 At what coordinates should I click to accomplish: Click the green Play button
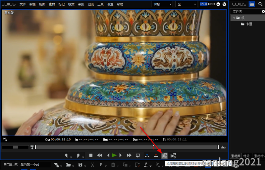114,155
